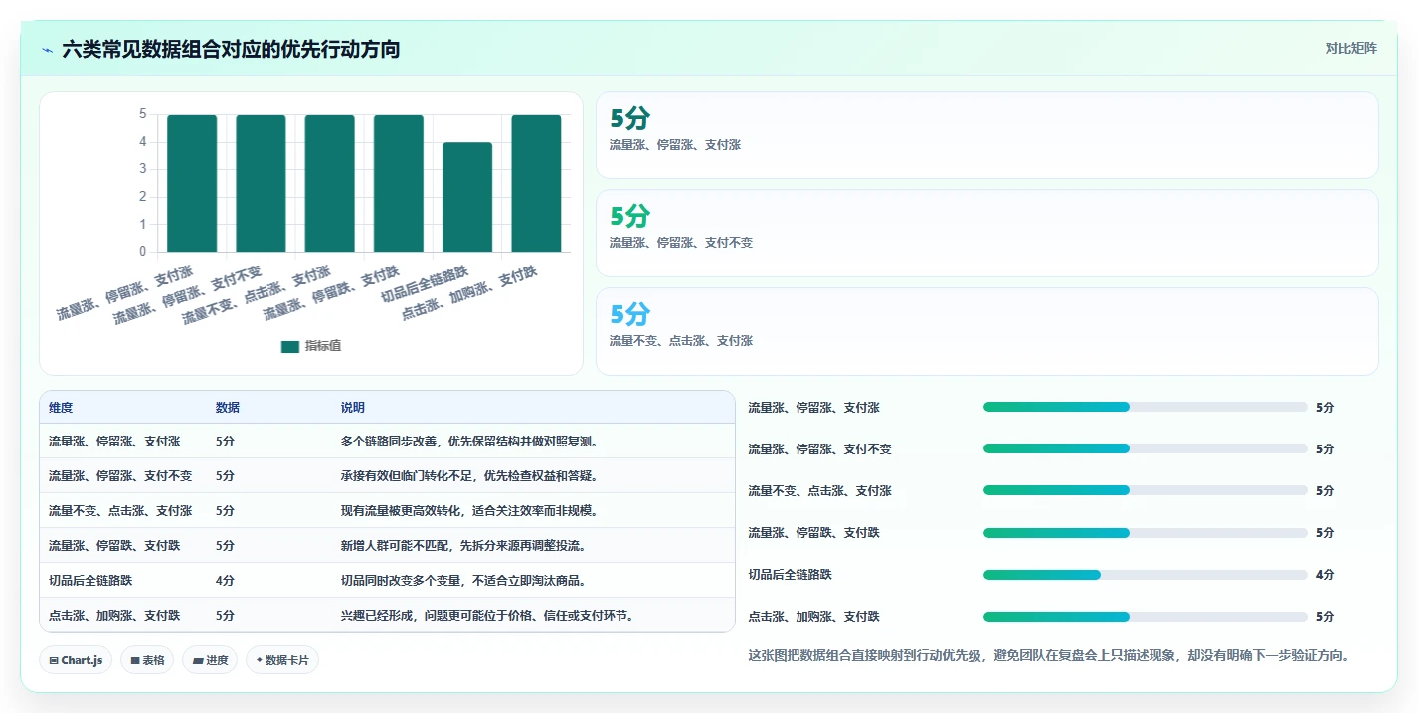The height and width of the screenshot is (713, 1418).
Task: Click the 进度 tag chip
Action: point(210,660)
